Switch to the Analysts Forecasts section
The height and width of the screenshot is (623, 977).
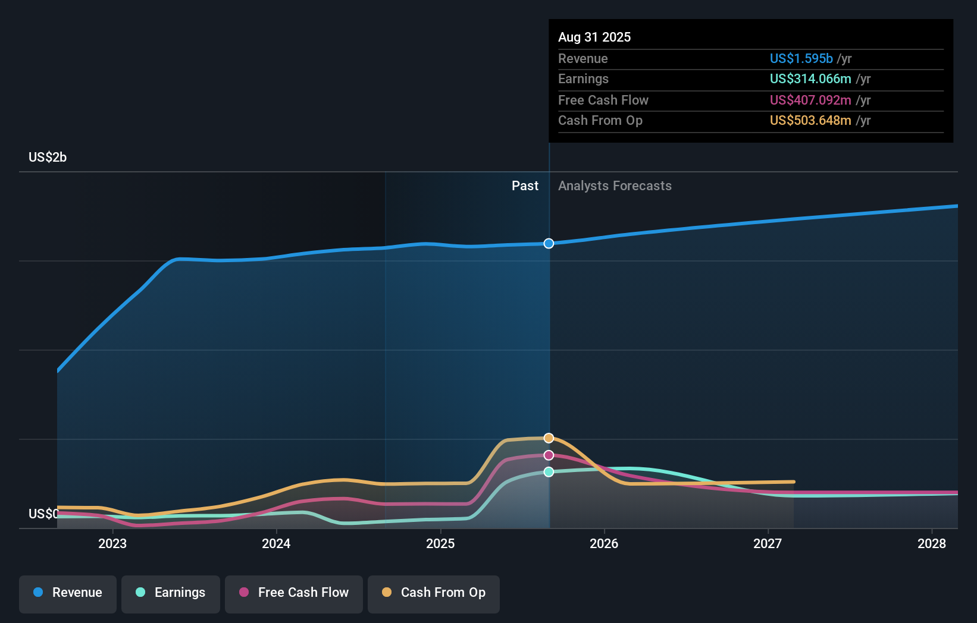[x=615, y=185]
